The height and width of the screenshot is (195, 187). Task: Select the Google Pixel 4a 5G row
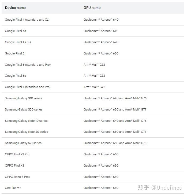point(18,42)
